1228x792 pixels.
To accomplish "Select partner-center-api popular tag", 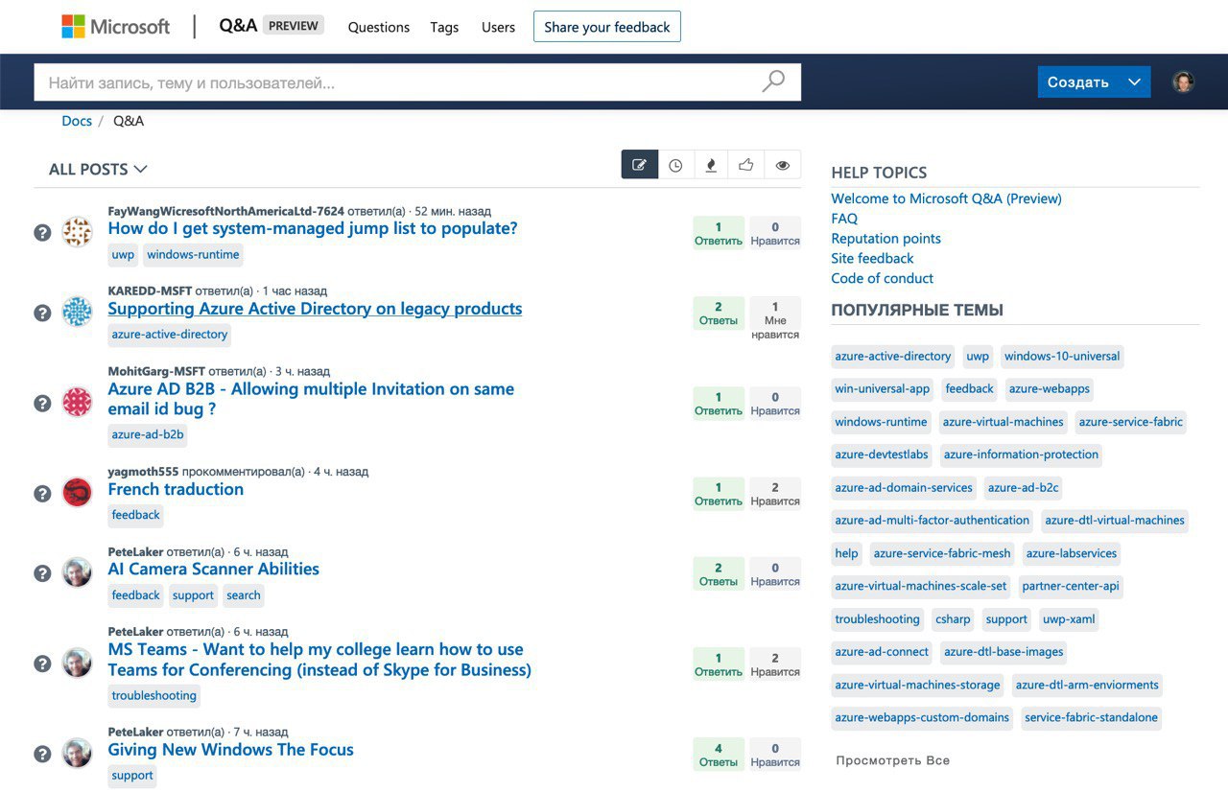I will tap(1071, 586).
